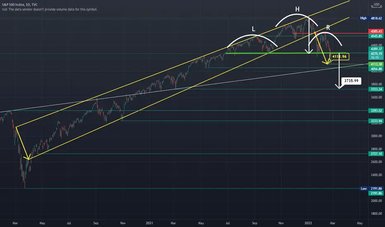This screenshot has width=385, height=227.
Task: Select the 4289.37 price label
Action: coord(376,49)
